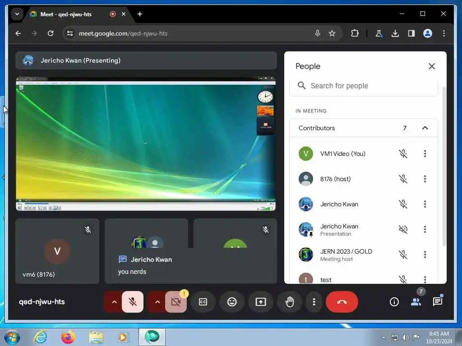The height and width of the screenshot is (346, 462).
Task: Collapse the Contributors list
Action: pos(425,128)
